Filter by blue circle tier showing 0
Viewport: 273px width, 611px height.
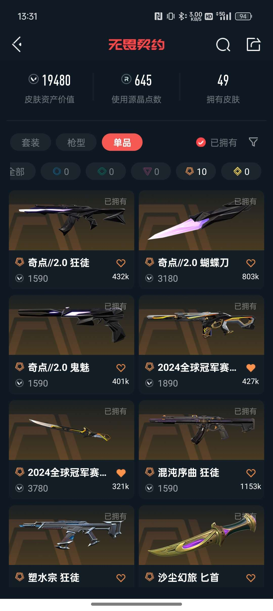click(61, 171)
